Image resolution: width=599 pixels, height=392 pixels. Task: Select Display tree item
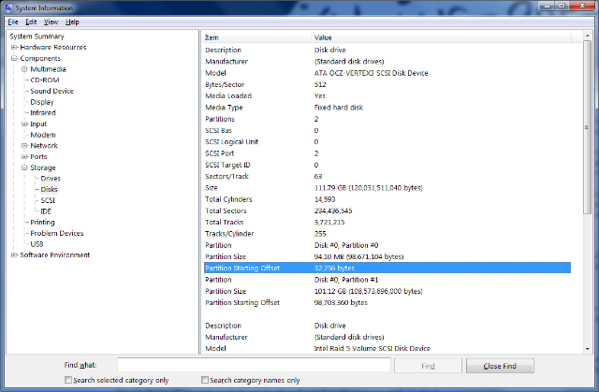(42, 102)
